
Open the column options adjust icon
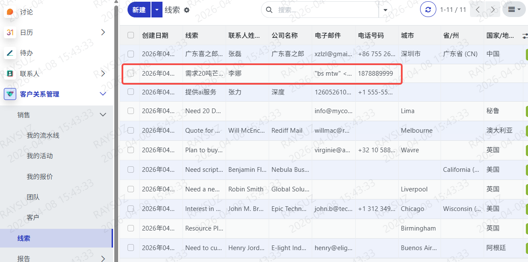click(x=525, y=36)
